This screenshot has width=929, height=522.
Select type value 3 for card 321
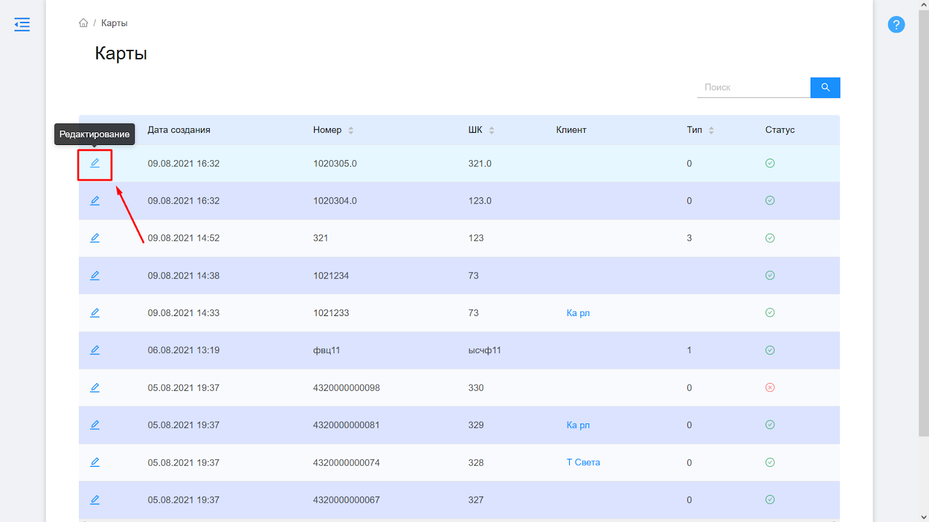point(689,238)
